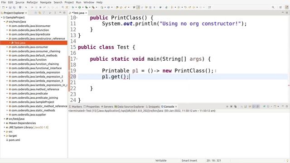
Task: Run the program with green Run button
Action: tap(80, 7)
